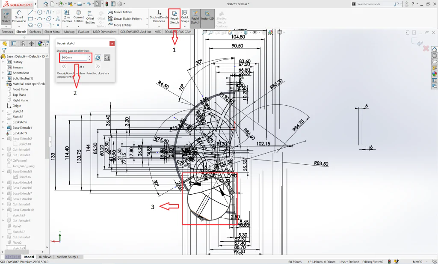
Task: Click the Trim Entities tool
Action: tap(67, 17)
